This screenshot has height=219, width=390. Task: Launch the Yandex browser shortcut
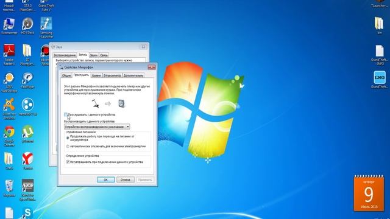[27, 161]
